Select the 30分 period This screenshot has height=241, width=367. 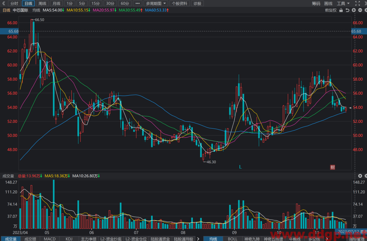tap(110, 4)
